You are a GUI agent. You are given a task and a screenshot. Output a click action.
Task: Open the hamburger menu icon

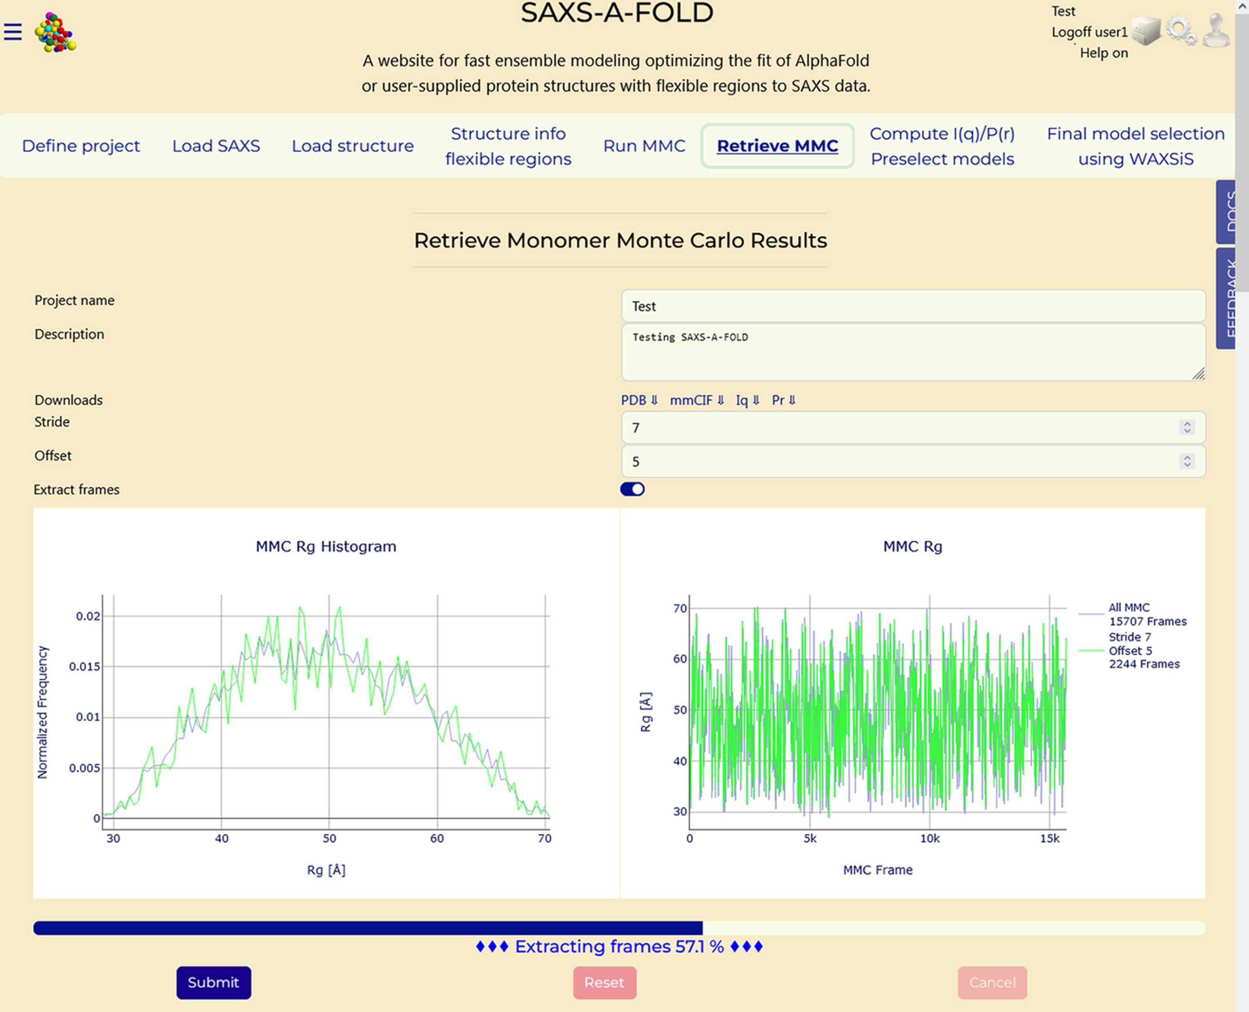click(13, 32)
